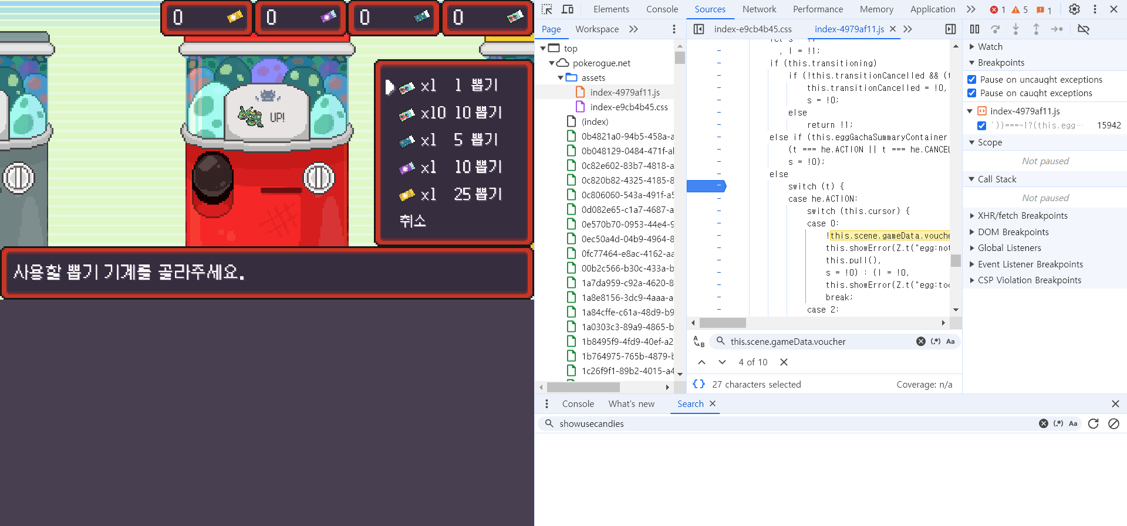Open the Performance tab
The height and width of the screenshot is (526, 1127).
(x=818, y=9)
